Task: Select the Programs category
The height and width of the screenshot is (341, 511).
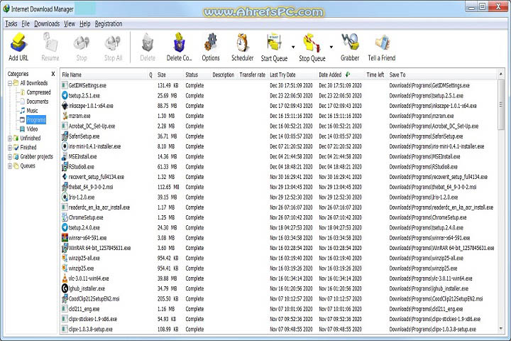Action: point(36,120)
